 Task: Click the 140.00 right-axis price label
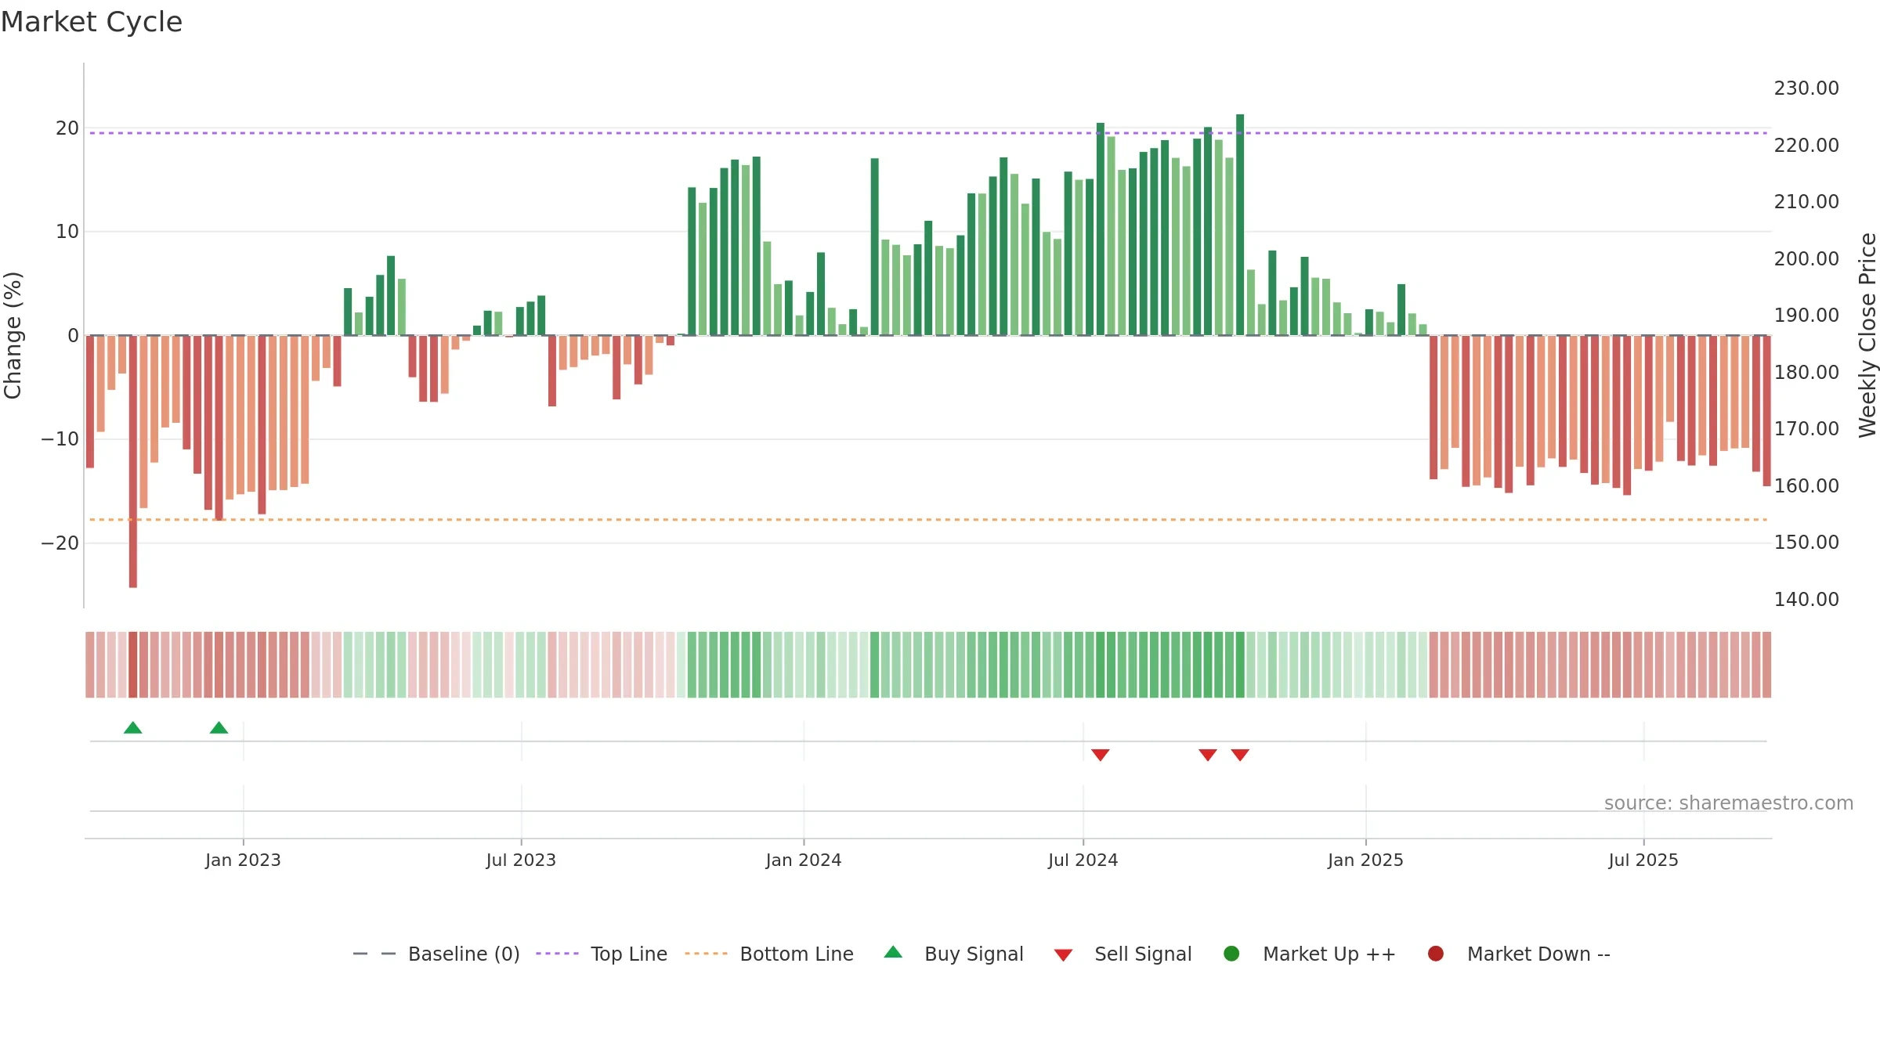[x=1806, y=600]
